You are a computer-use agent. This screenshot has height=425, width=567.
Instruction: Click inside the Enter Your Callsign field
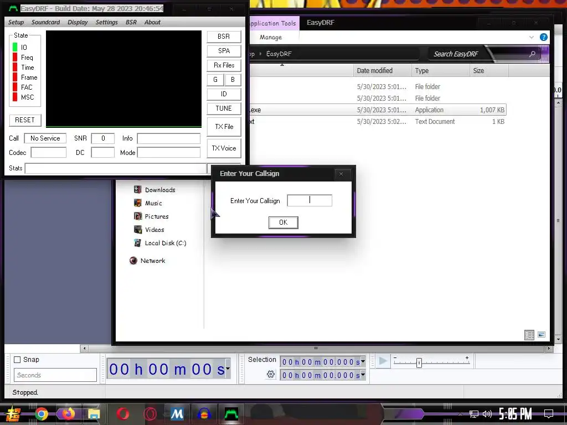(310, 200)
